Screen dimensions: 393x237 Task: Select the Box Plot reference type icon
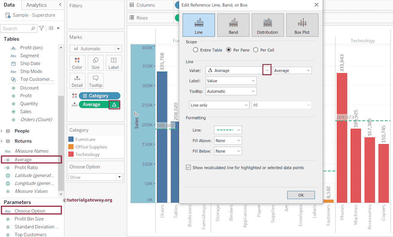point(302,25)
